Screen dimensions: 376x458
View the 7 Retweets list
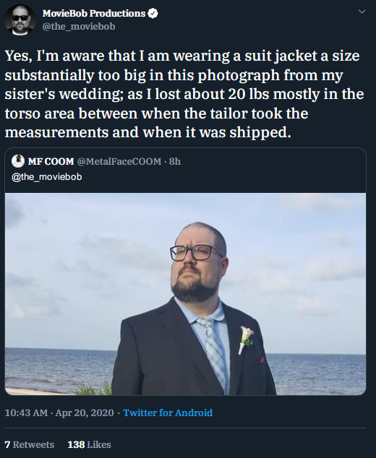coord(30,444)
